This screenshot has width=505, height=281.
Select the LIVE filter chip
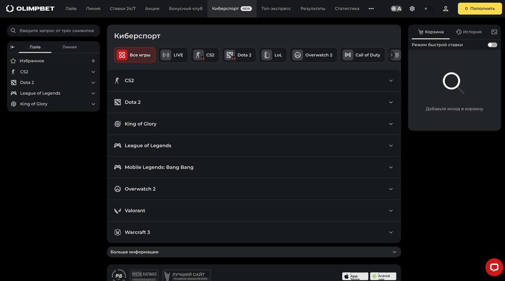tap(173, 55)
